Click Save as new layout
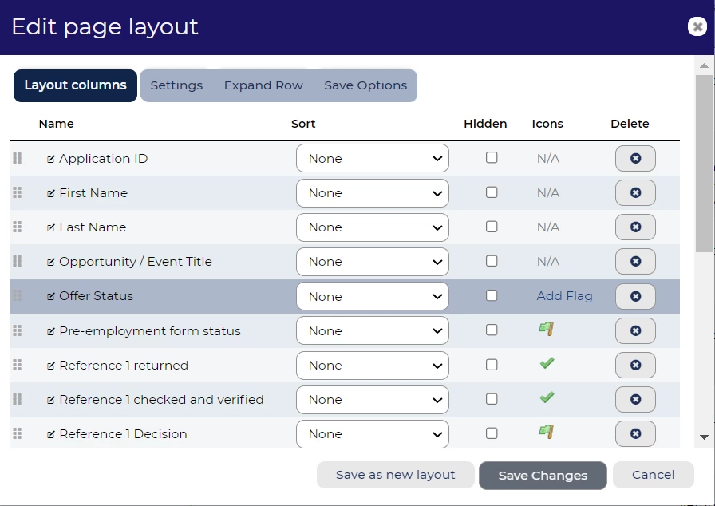This screenshot has height=506, width=715. click(x=395, y=475)
